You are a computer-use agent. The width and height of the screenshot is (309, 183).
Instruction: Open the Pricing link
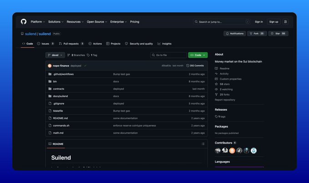tap(135, 21)
